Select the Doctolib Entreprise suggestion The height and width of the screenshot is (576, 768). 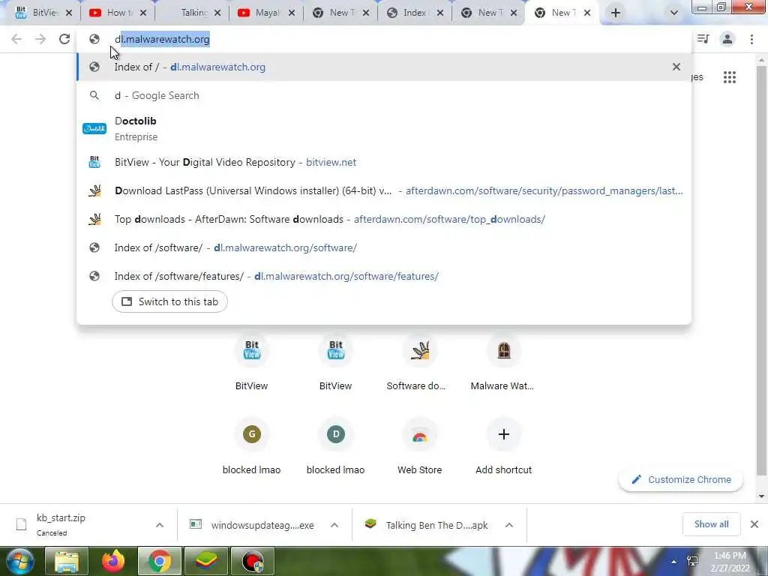click(x=384, y=128)
